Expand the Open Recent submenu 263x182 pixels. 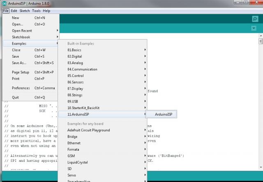(31, 30)
